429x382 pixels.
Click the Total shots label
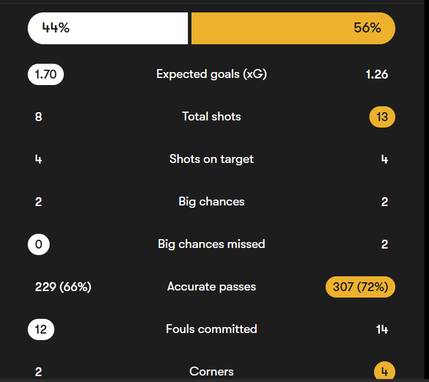click(212, 117)
